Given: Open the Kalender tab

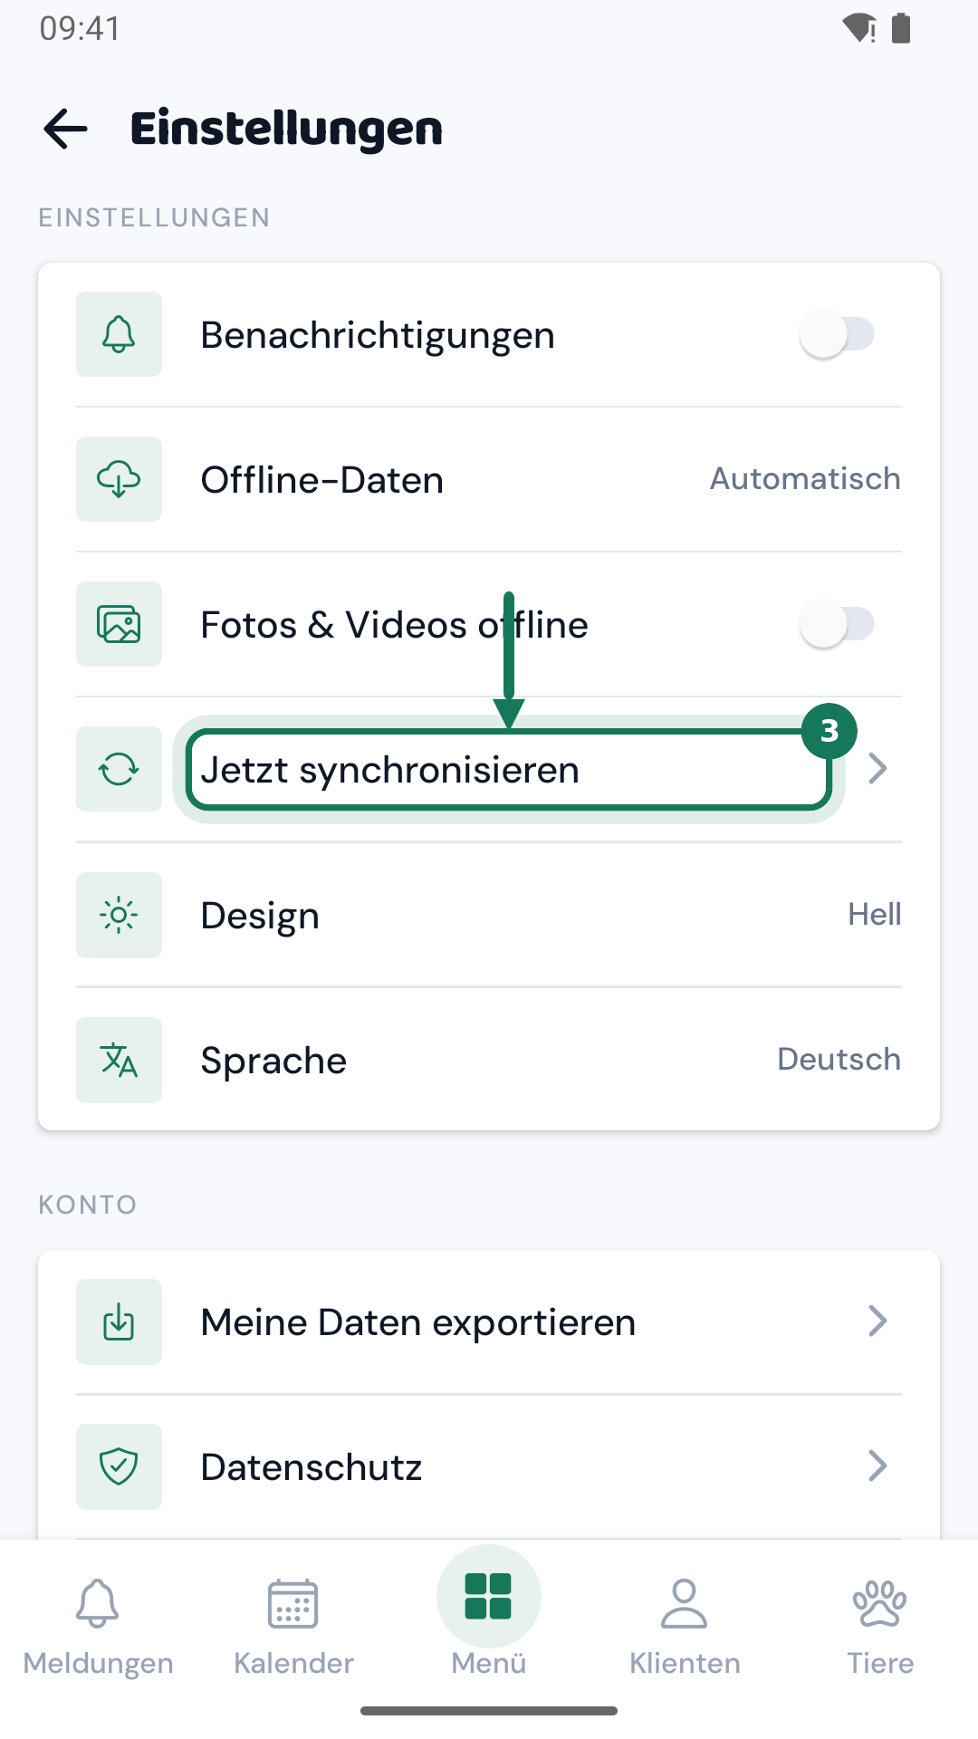Looking at the screenshot, I should point(293,1628).
